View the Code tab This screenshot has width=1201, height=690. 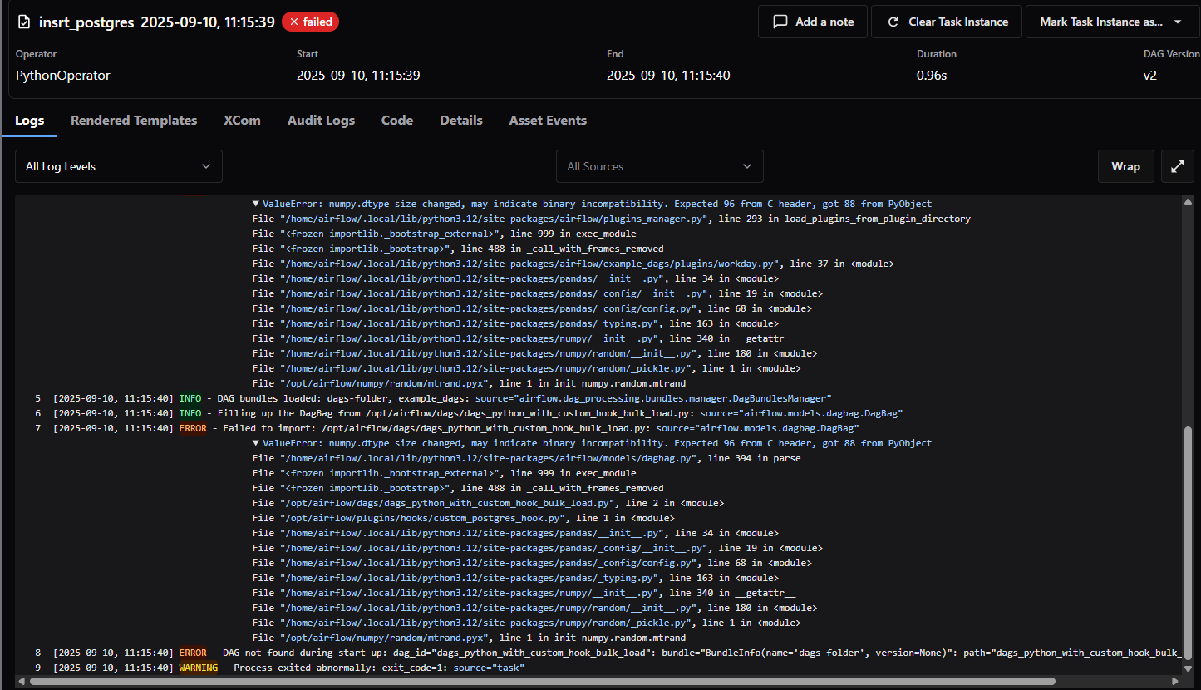coord(397,121)
